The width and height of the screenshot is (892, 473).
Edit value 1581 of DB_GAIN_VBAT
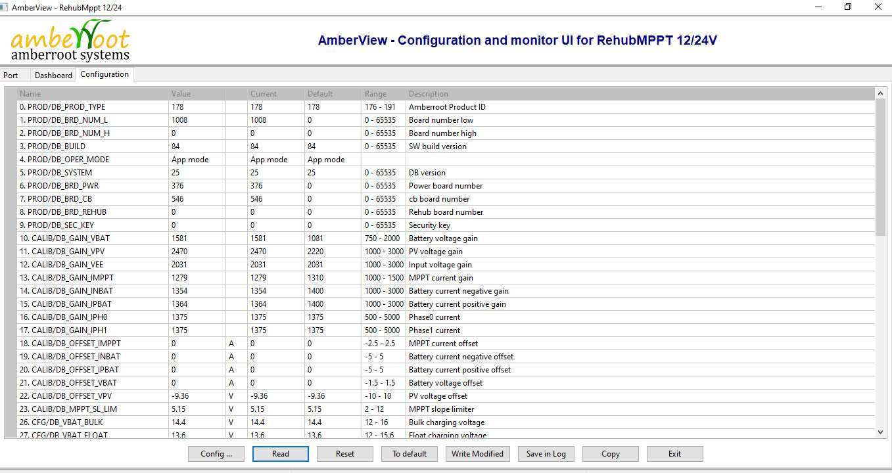[x=197, y=238]
